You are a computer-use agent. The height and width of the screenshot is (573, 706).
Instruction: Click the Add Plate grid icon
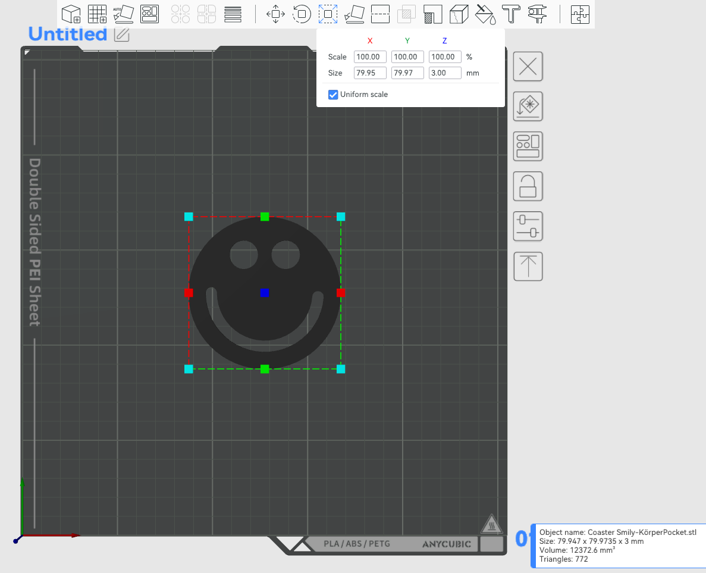98,14
